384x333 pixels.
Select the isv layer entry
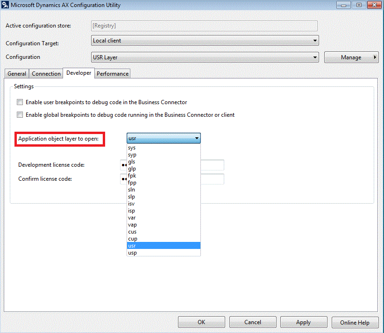(131, 204)
